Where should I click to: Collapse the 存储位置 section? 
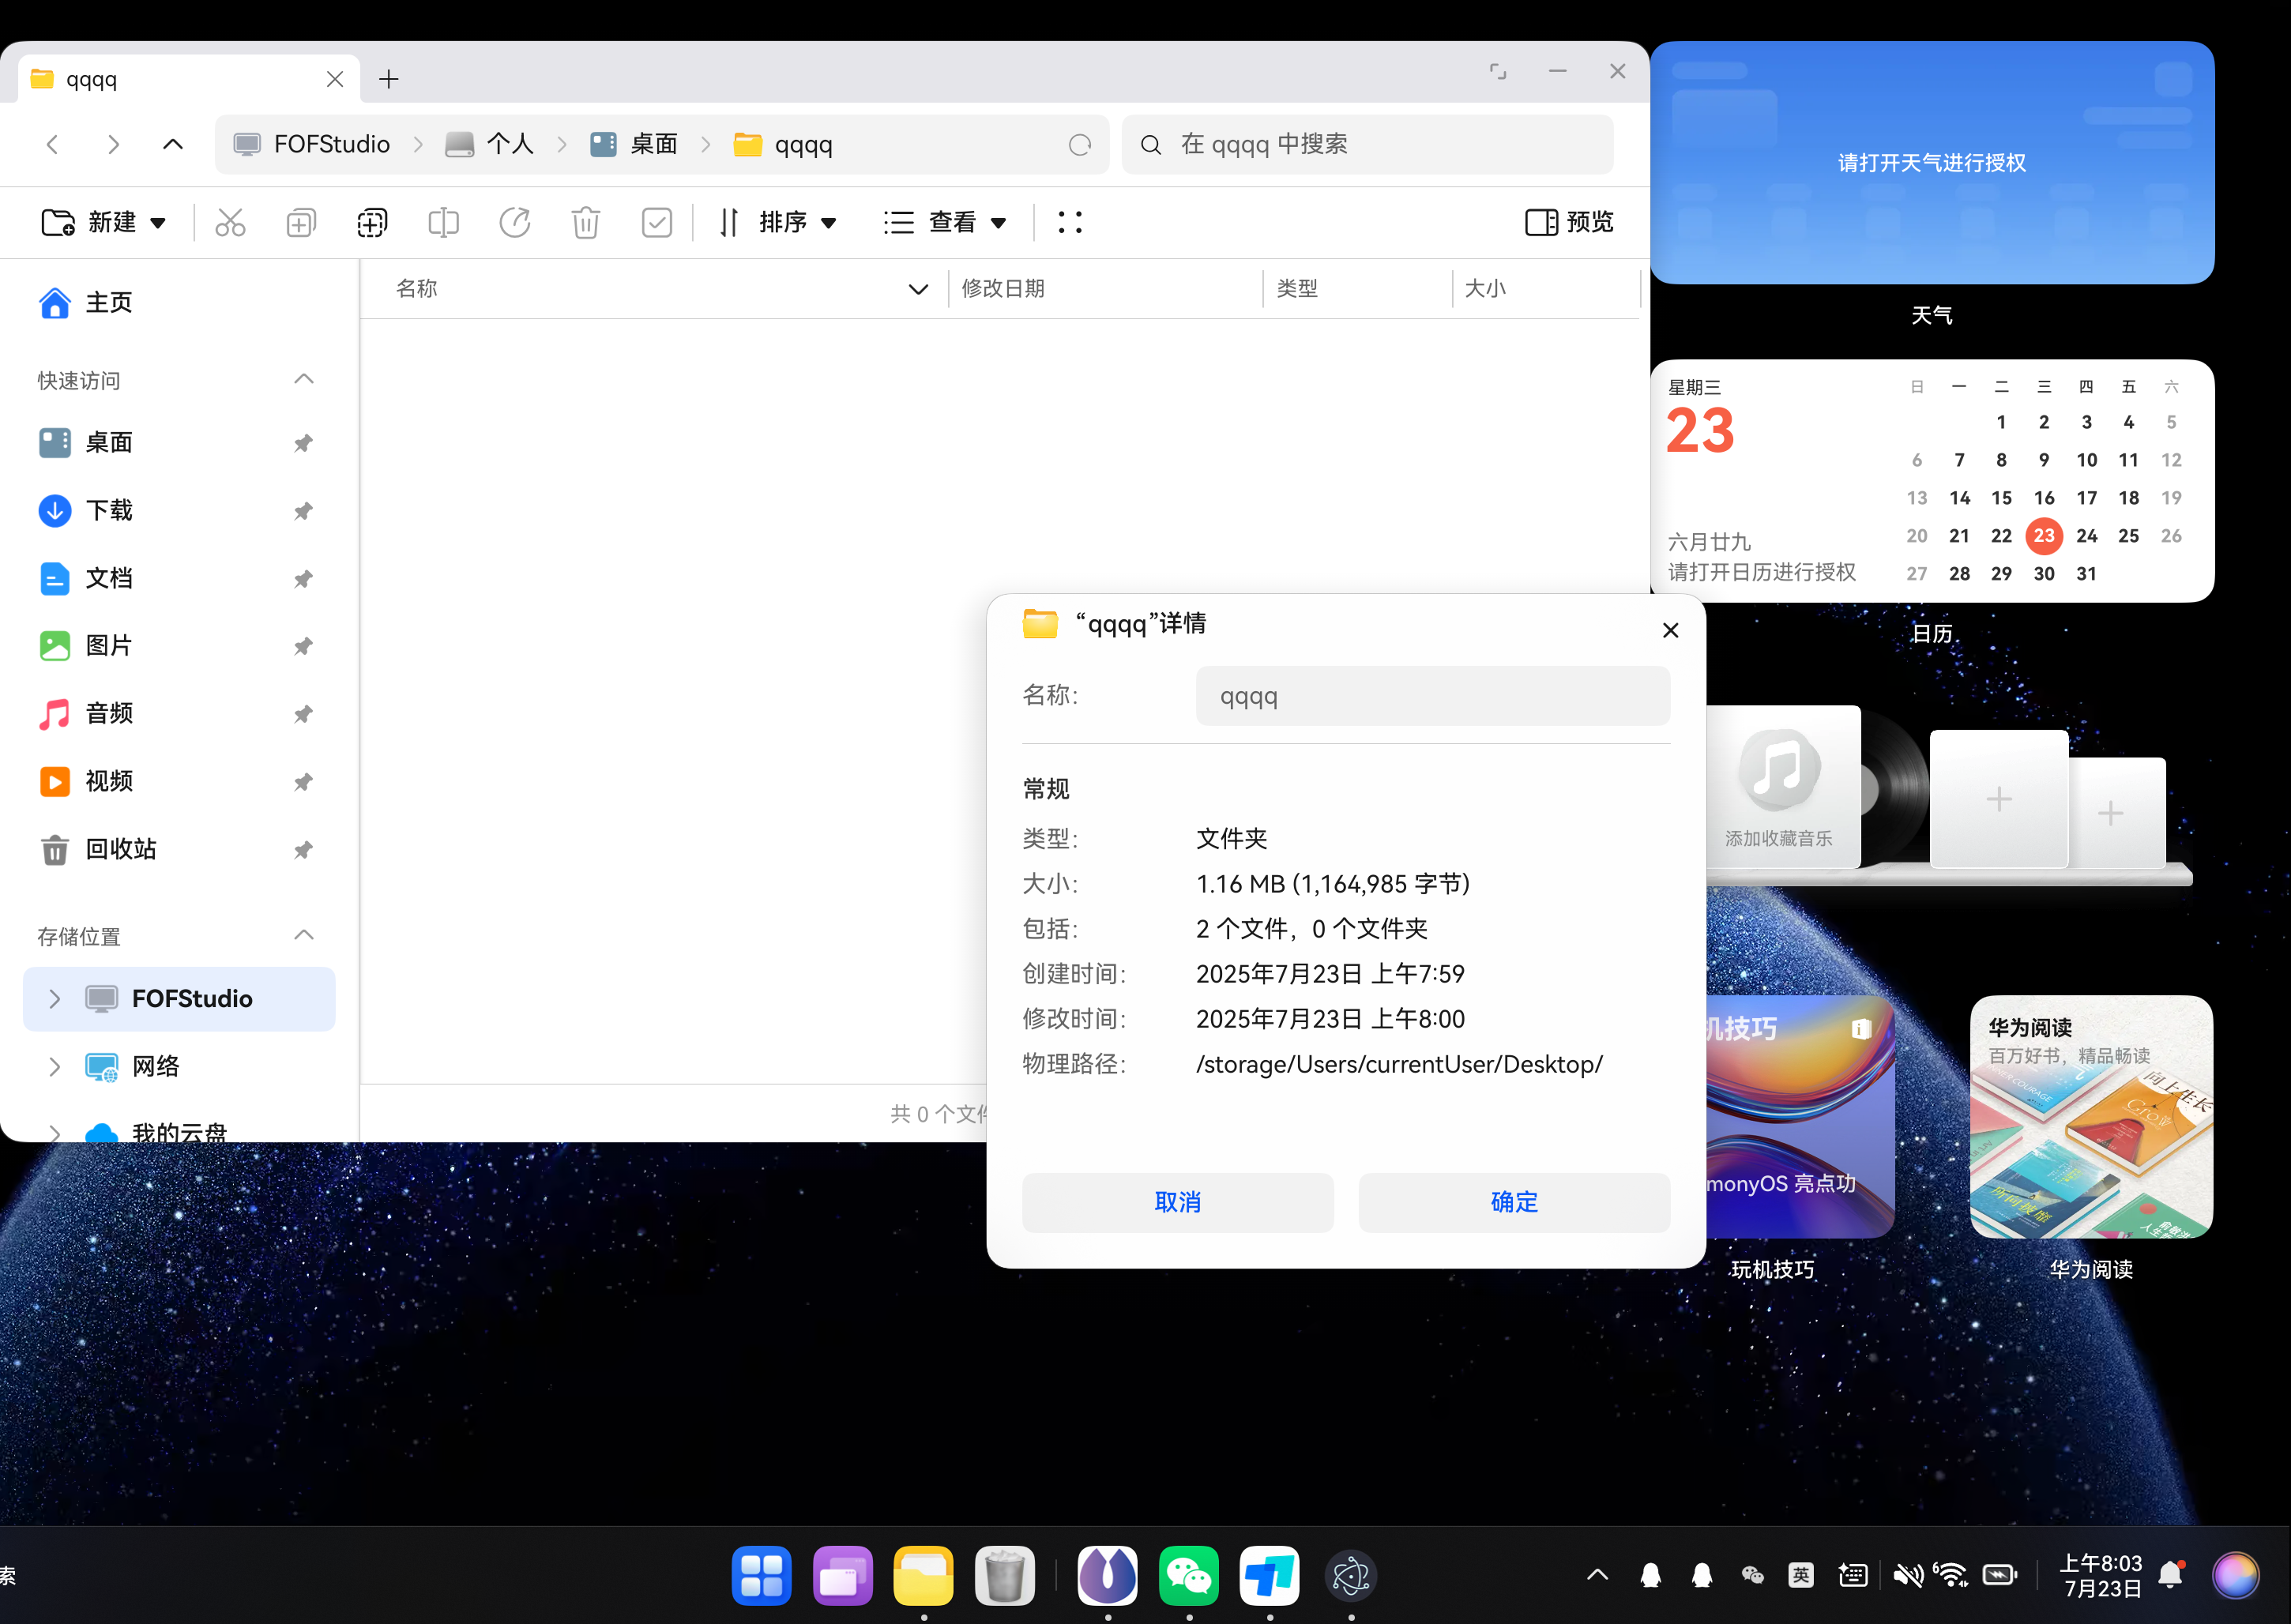click(x=304, y=935)
